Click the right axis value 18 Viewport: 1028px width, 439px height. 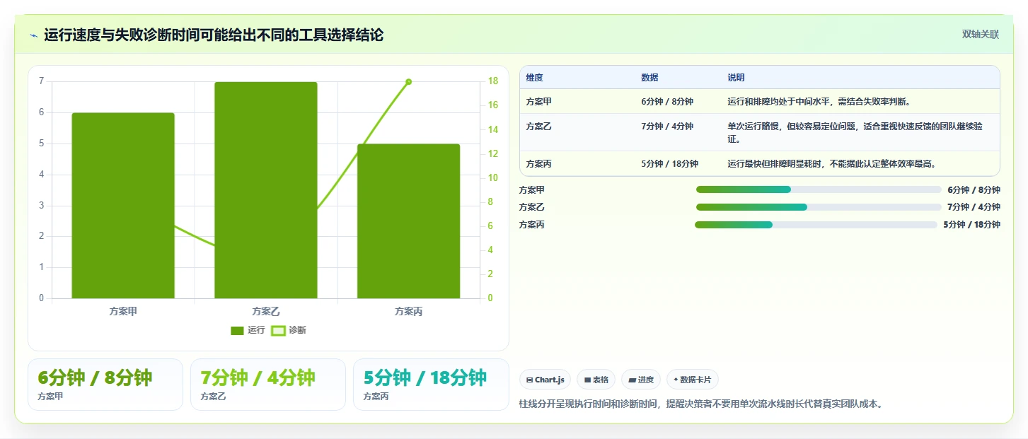coord(493,81)
